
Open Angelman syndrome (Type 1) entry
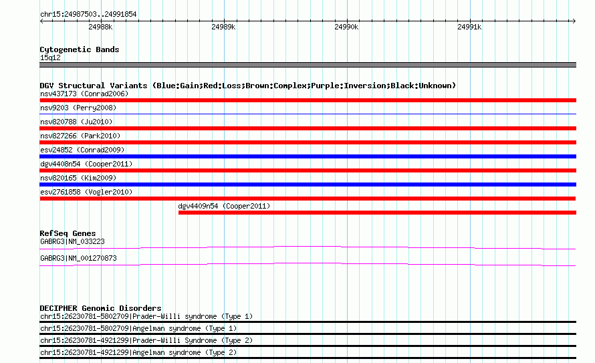click(x=138, y=328)
